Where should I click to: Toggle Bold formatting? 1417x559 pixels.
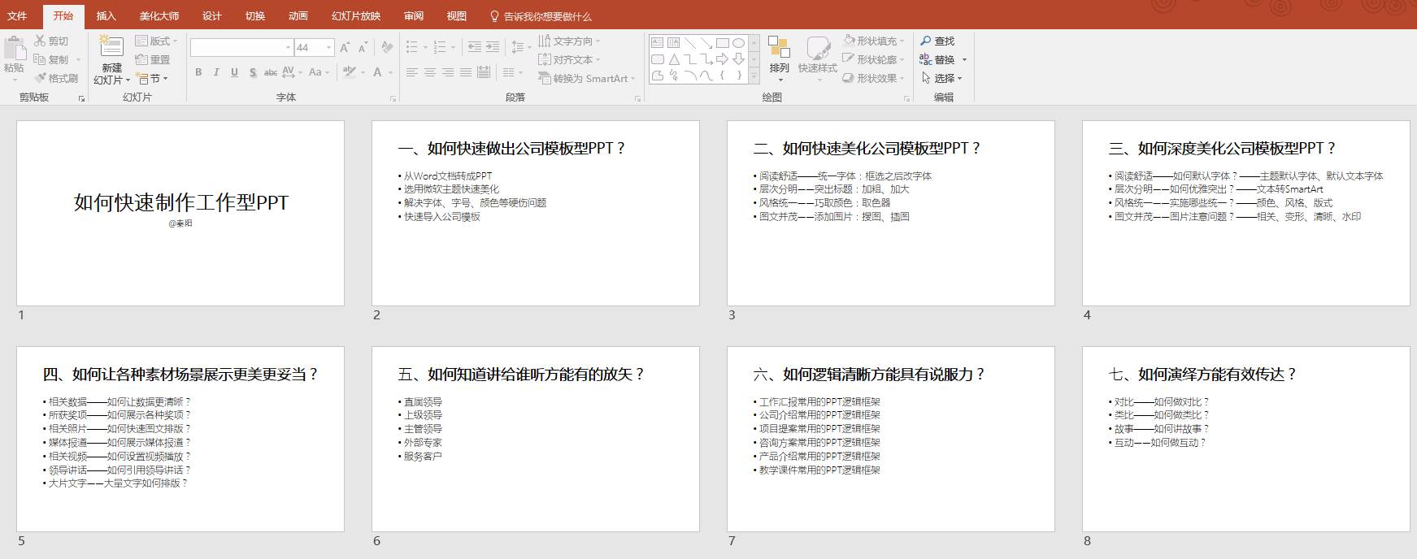point(198,72)
